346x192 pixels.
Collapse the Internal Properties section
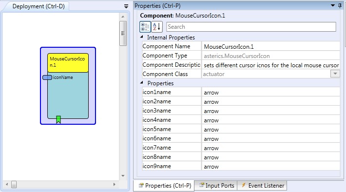click(142, 37)
